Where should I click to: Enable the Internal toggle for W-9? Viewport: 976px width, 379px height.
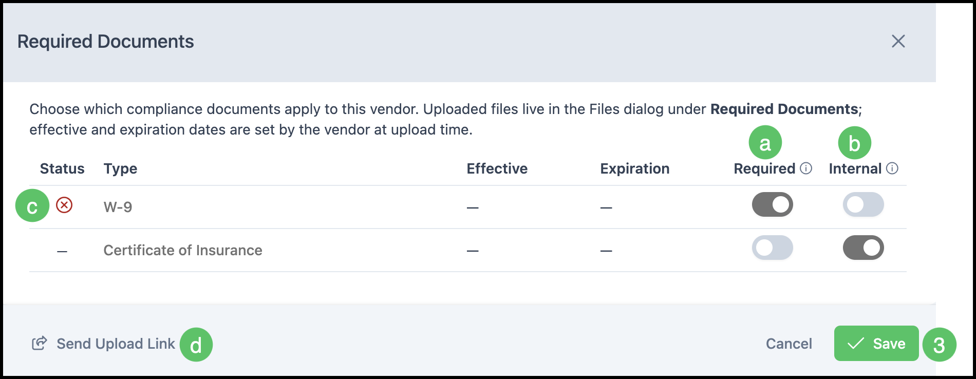863,204
